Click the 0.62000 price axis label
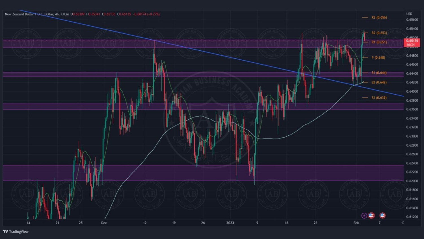 tap(412, 181)
